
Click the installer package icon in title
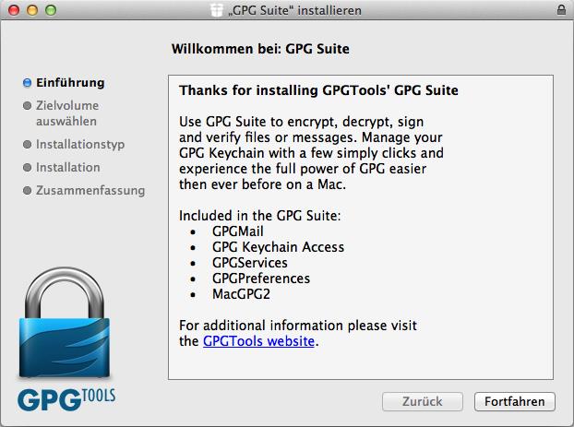click(x=217, y=10)
